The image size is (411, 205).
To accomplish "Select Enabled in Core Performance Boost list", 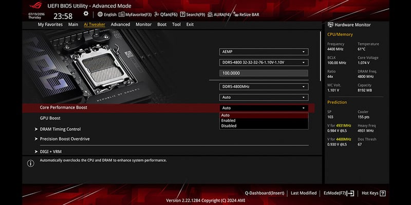I will click(x=228, y=120).
